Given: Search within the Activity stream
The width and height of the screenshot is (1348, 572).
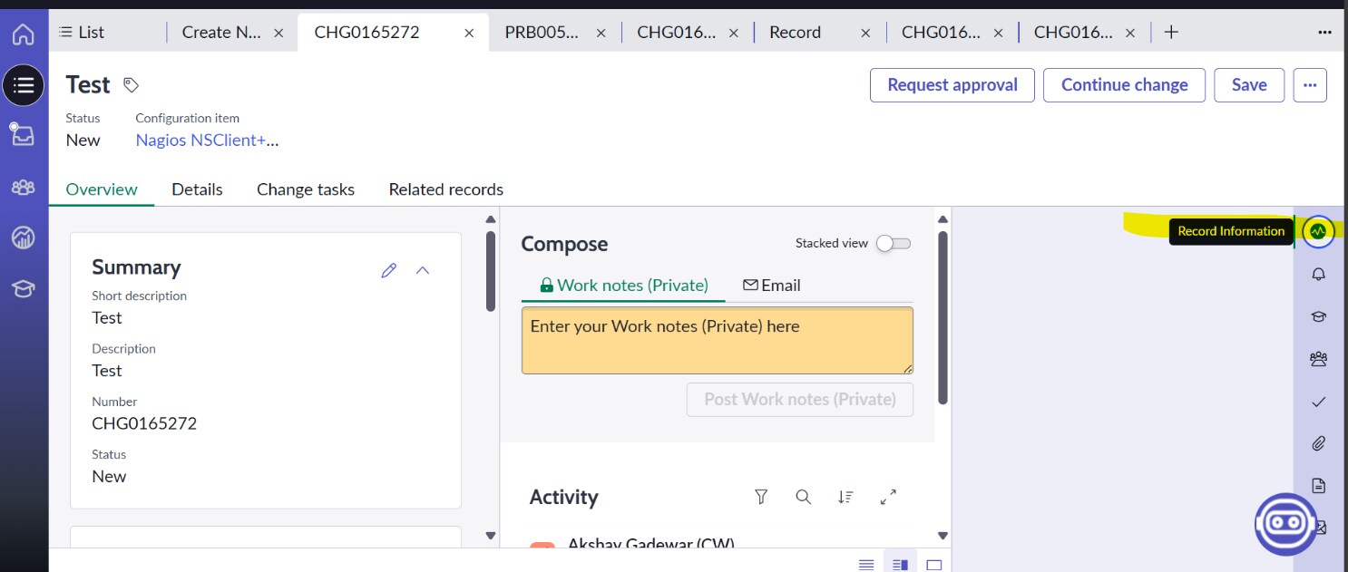Looking at the screenshot, I should point(803,497).
